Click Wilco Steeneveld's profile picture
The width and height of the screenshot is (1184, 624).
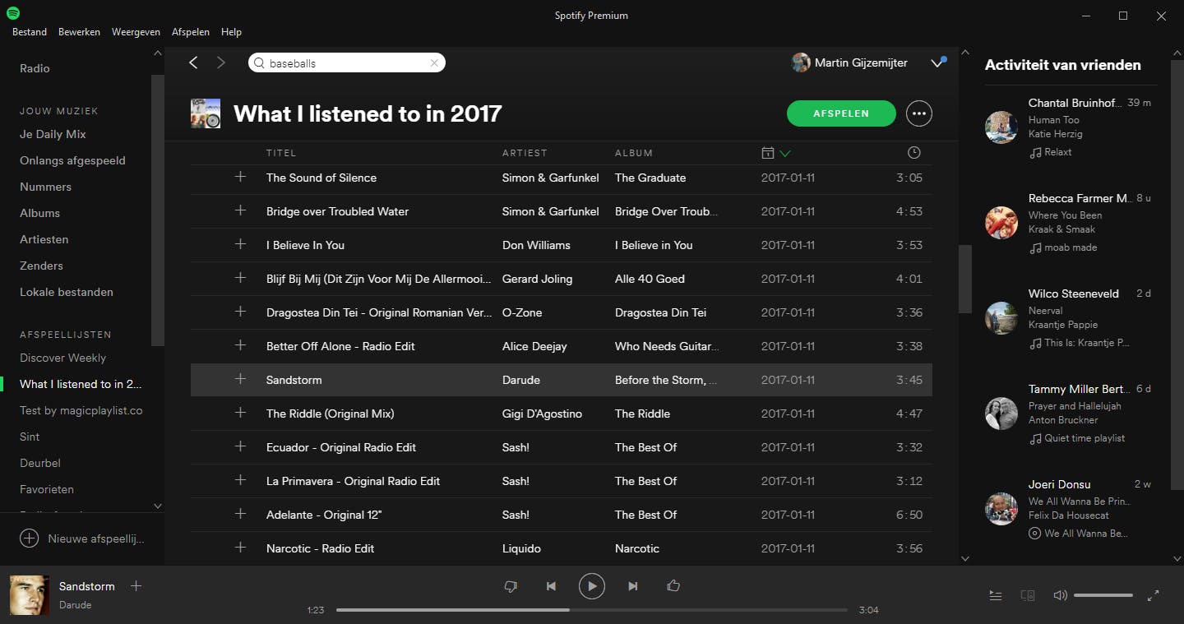(1001, 318)
